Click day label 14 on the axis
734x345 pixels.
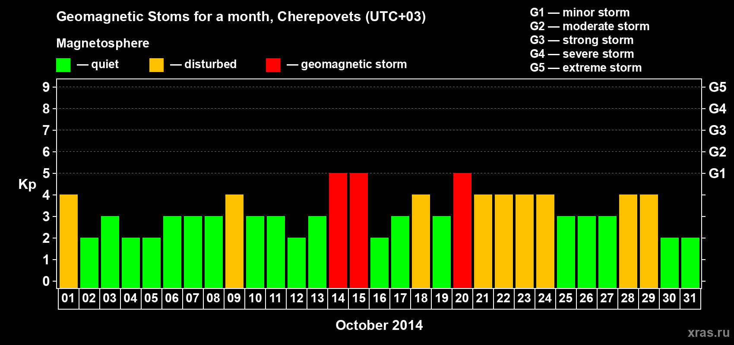(338, 298)
